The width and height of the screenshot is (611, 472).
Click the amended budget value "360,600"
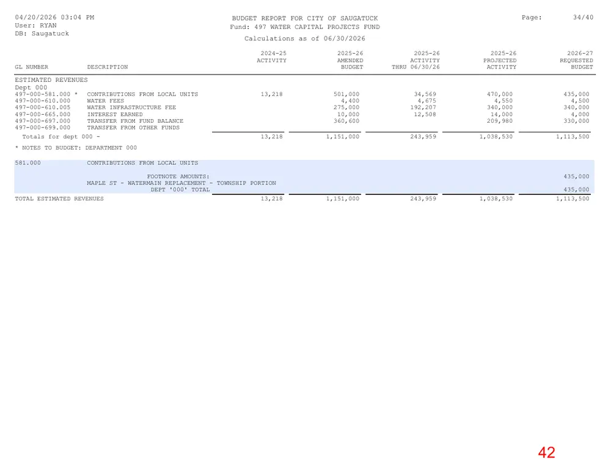pos(346,121)
